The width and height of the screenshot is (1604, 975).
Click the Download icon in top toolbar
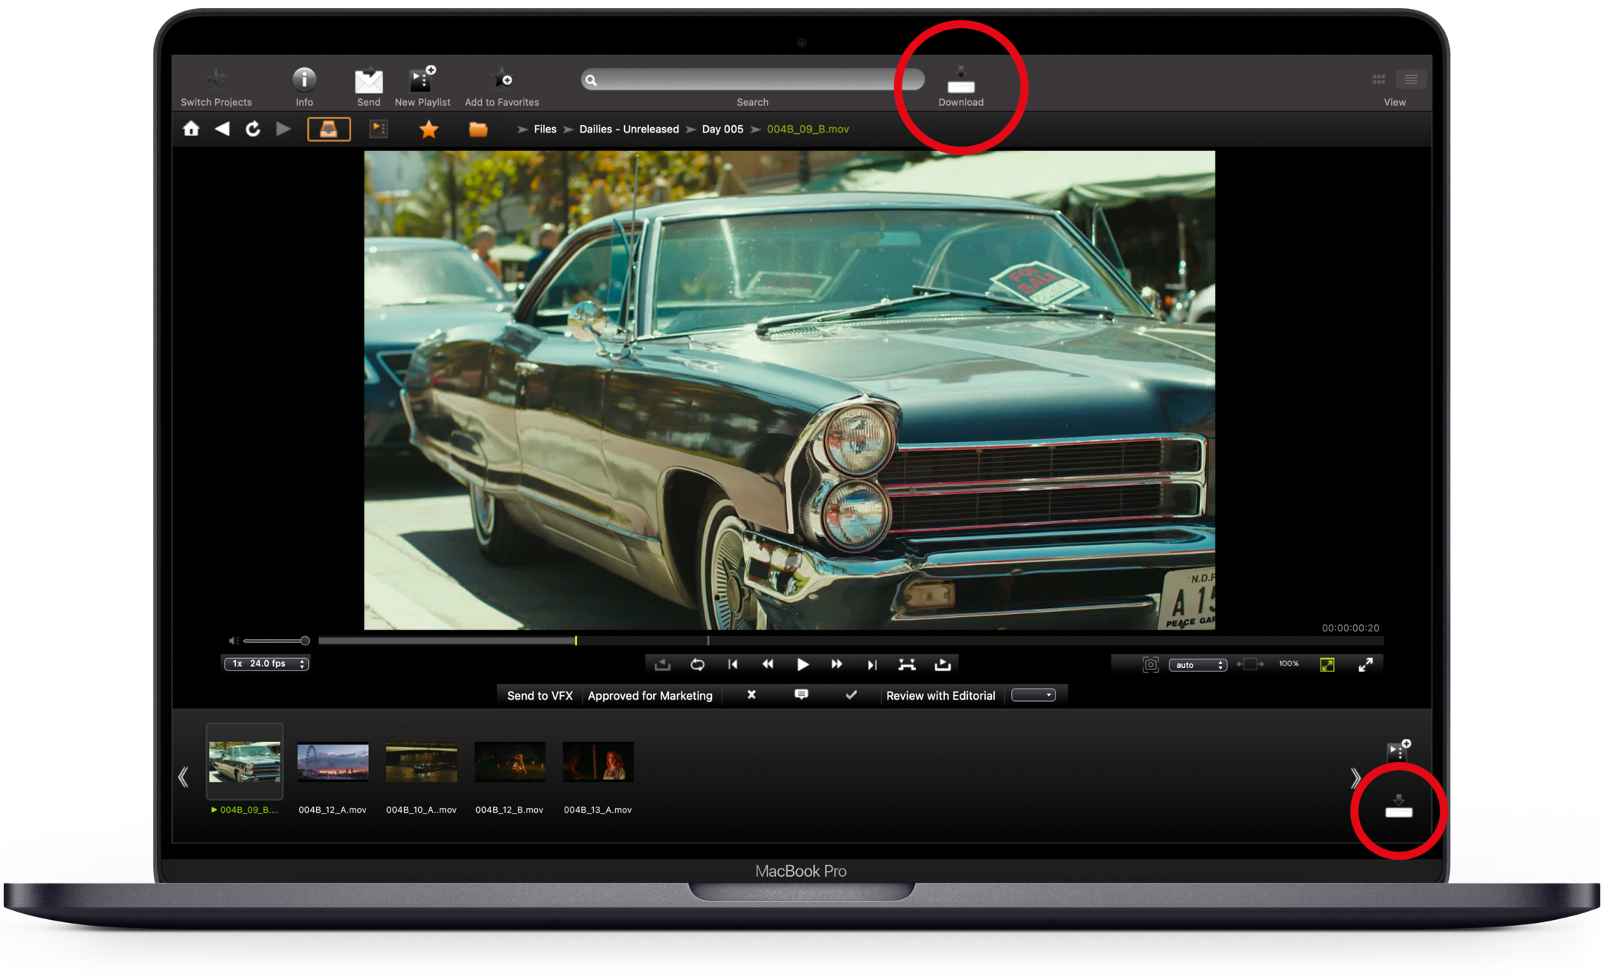click(960, 82)
